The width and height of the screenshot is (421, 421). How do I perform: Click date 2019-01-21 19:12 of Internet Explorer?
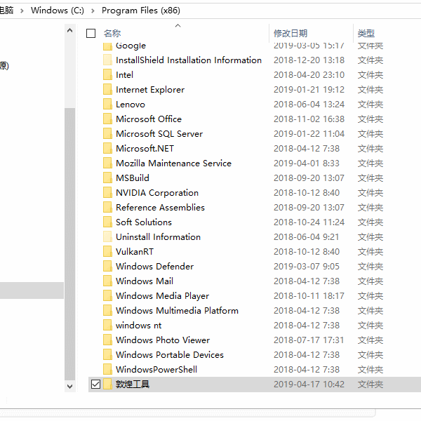pos(309,90)
